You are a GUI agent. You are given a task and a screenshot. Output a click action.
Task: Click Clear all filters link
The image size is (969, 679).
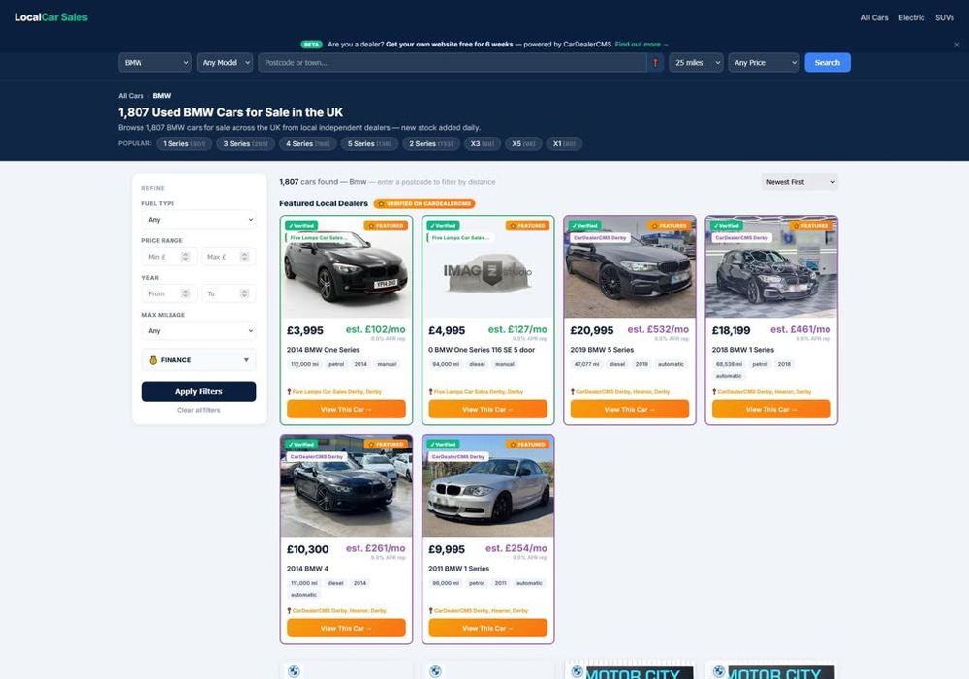[x=199, y=411]
